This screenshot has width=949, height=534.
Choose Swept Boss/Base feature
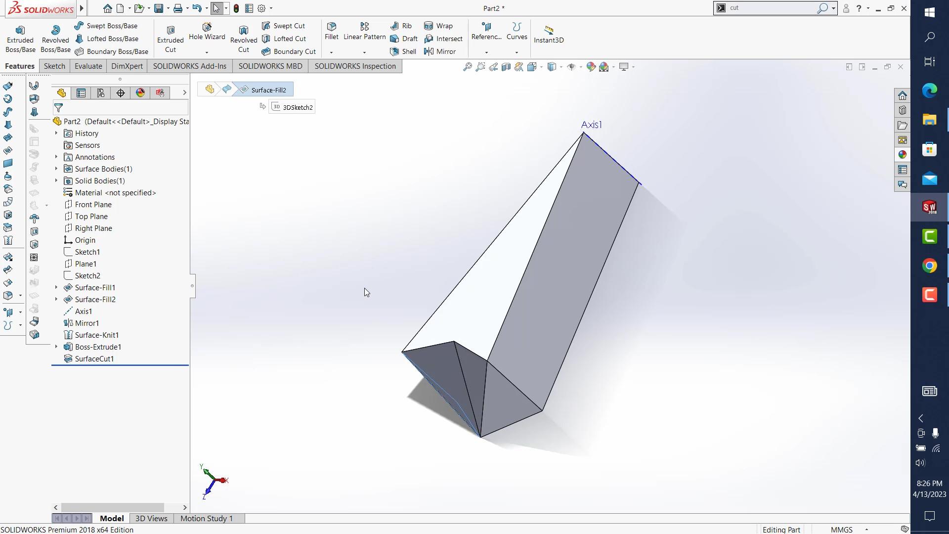tap(106, 26)
